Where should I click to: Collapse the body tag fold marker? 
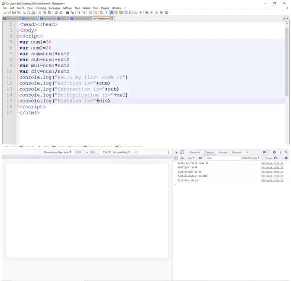18,30
